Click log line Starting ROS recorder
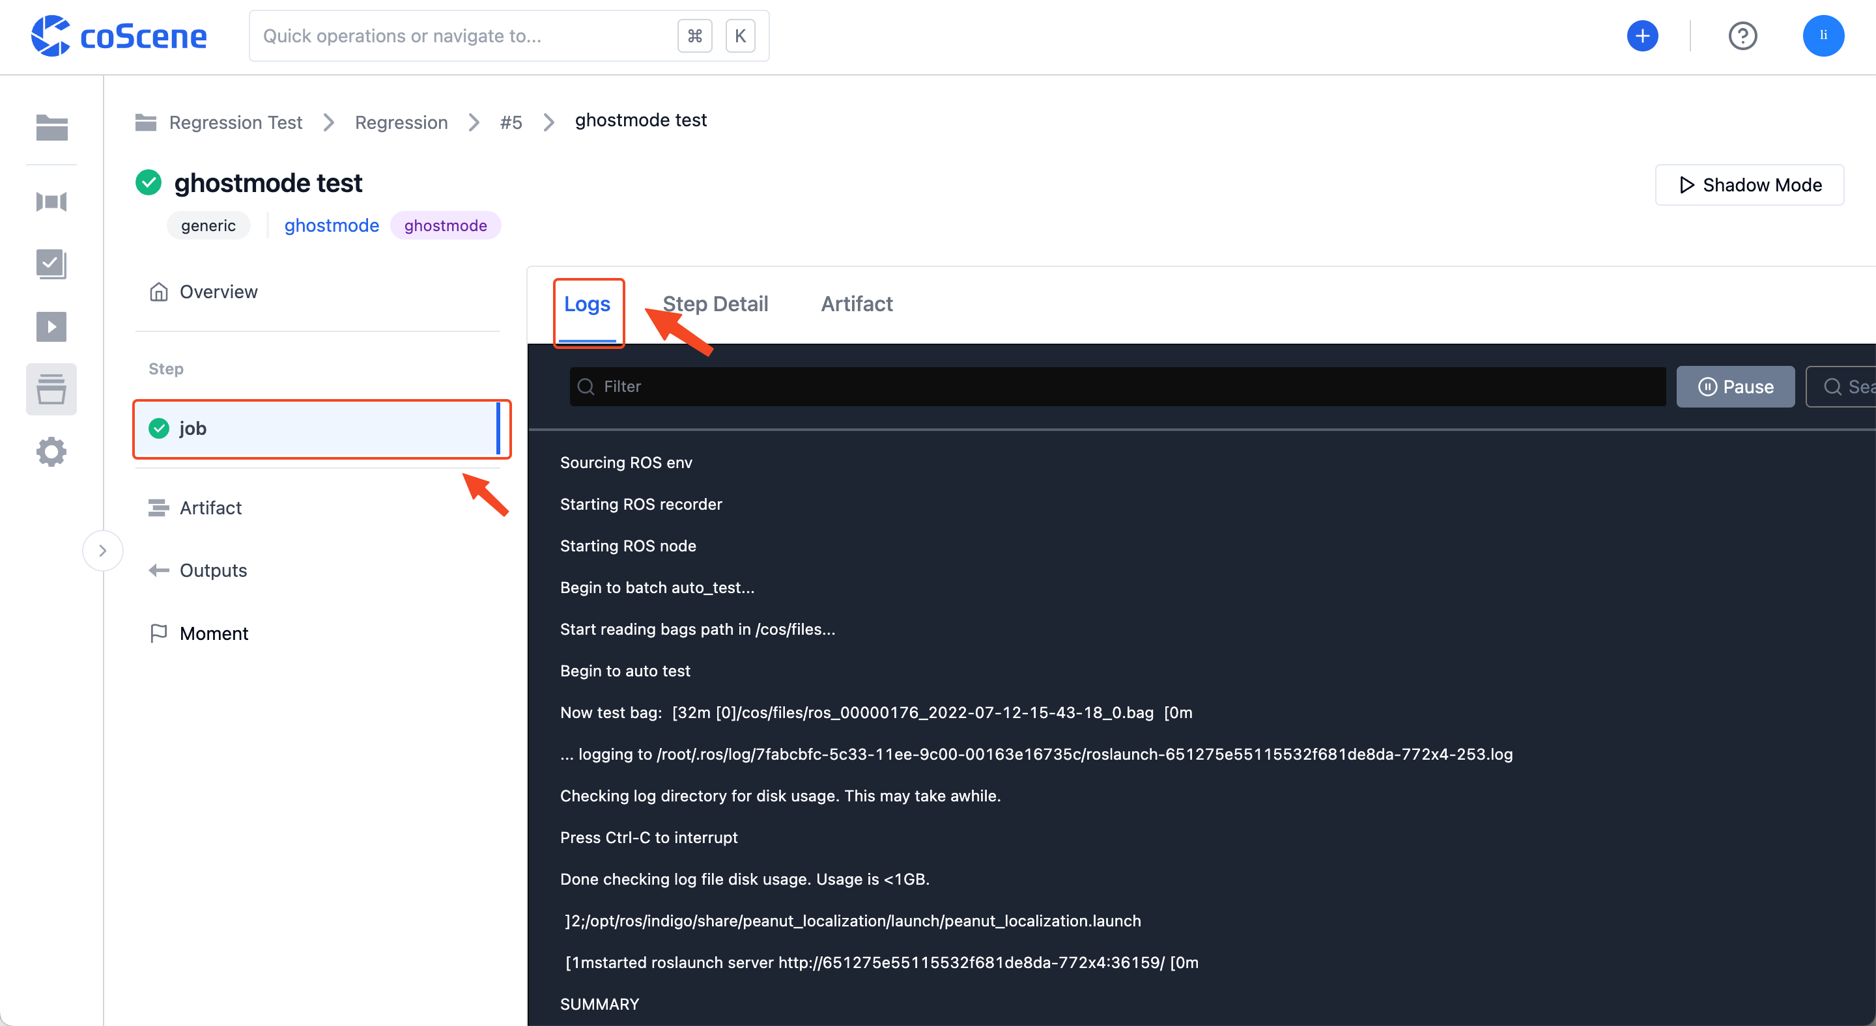1876x1026 pixels. click(x=641, y=505)
